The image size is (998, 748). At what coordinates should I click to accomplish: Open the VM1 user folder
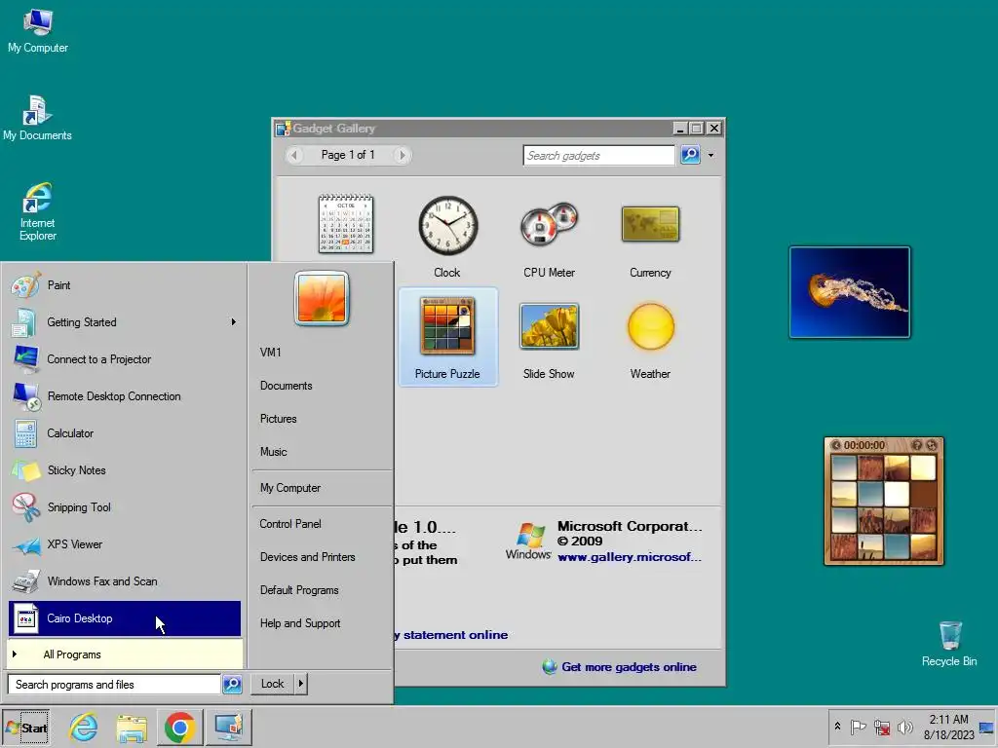(x=271, y=353)
